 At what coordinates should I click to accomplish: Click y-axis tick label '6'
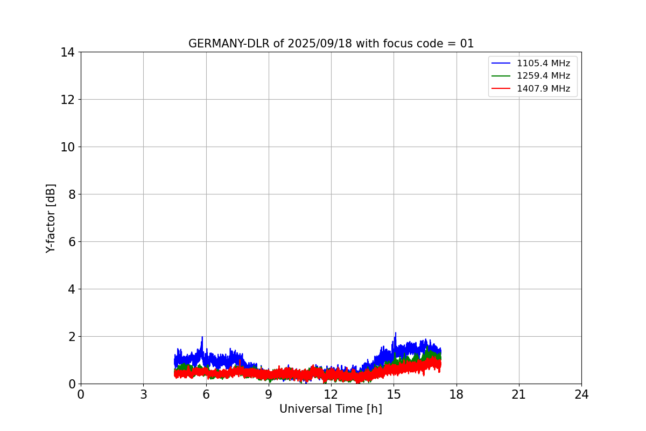coord(71,242)
